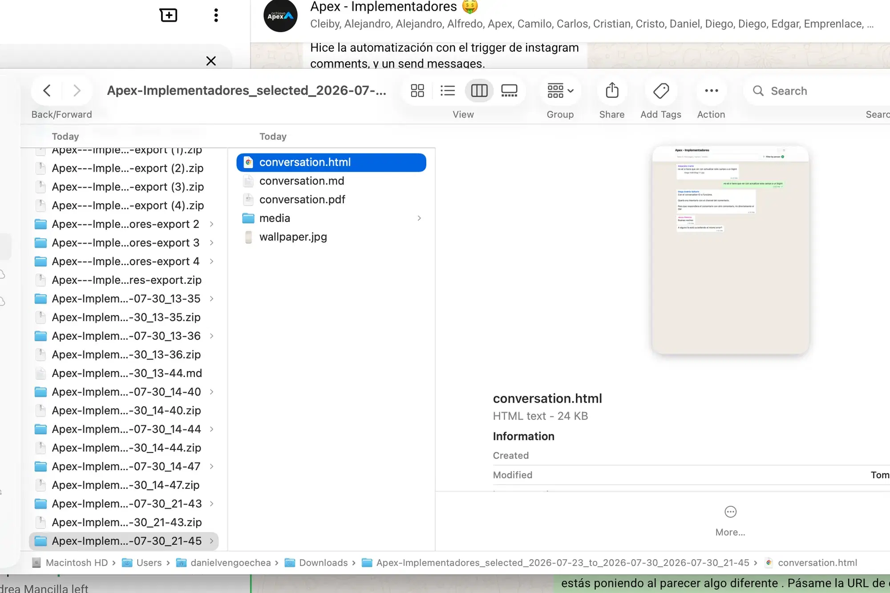
Task: Open Apex - Implementadores group title
Action: click(394, 7)
